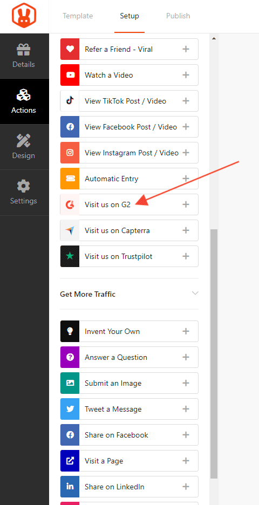Image resolution: width=259 pixels, height=505 pixels.
Task: Click the TikTok icon
Action: (x=70, y=101)
